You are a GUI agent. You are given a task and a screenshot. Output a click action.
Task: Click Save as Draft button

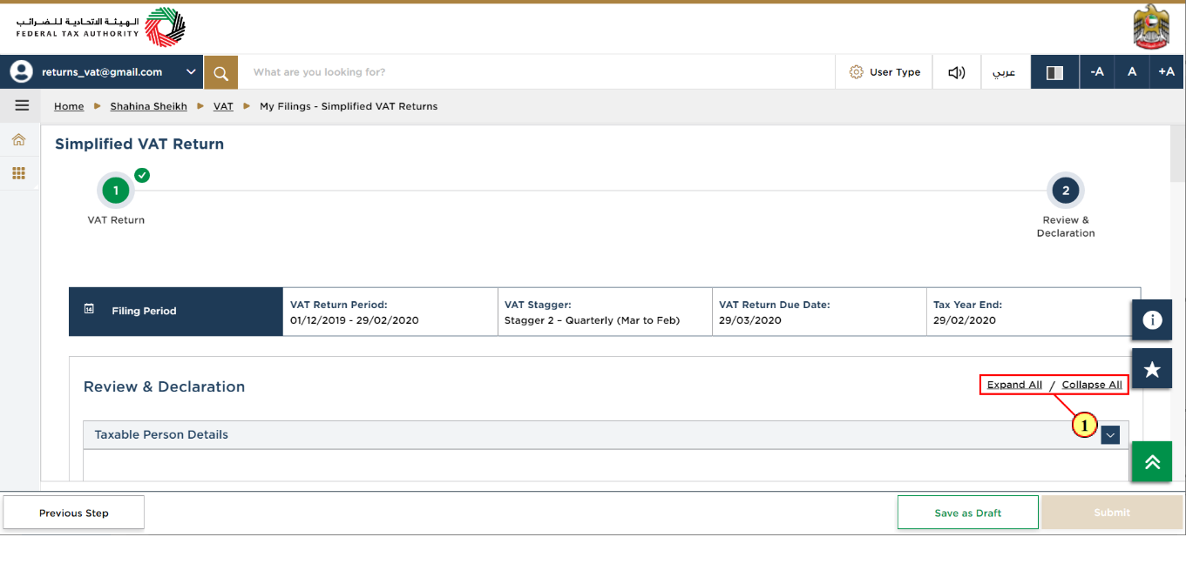(x=967, y=513)
